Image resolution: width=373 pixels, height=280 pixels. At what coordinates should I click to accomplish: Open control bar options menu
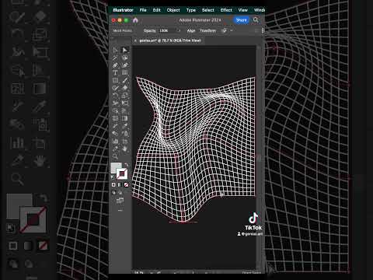(263, 30)
